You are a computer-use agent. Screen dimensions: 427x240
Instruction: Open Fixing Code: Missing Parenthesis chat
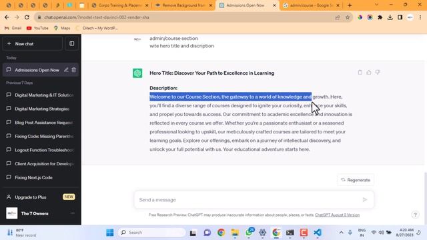(x=41, y=136)
